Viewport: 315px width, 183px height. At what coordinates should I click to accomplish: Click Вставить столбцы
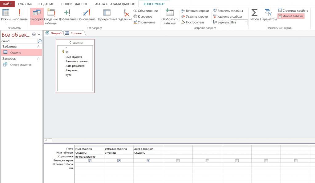click(x=228, y=11)
